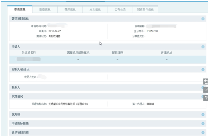Image resolution: width=209 pixels, height=137 pixels.
Task: Click the 分案提交日 label
Action: pos(139,36)
